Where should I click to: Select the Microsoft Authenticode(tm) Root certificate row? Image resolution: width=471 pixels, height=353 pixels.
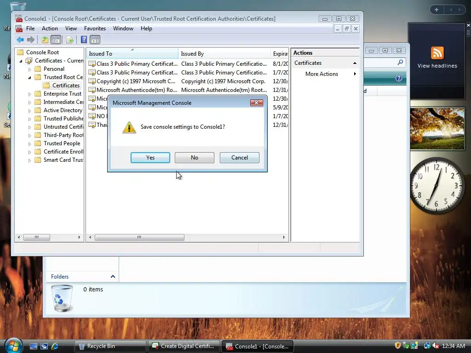(188, 90)
